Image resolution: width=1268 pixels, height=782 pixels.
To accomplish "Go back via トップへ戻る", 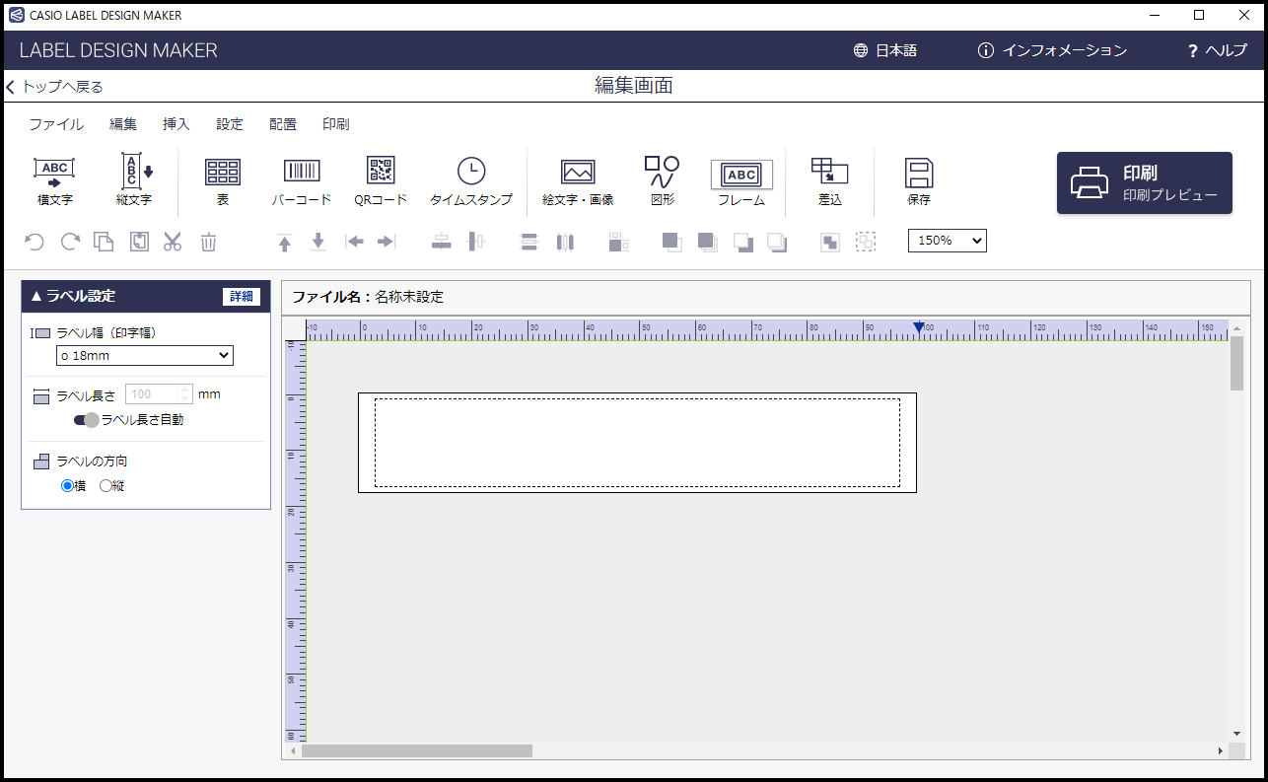I will [55, 87].
